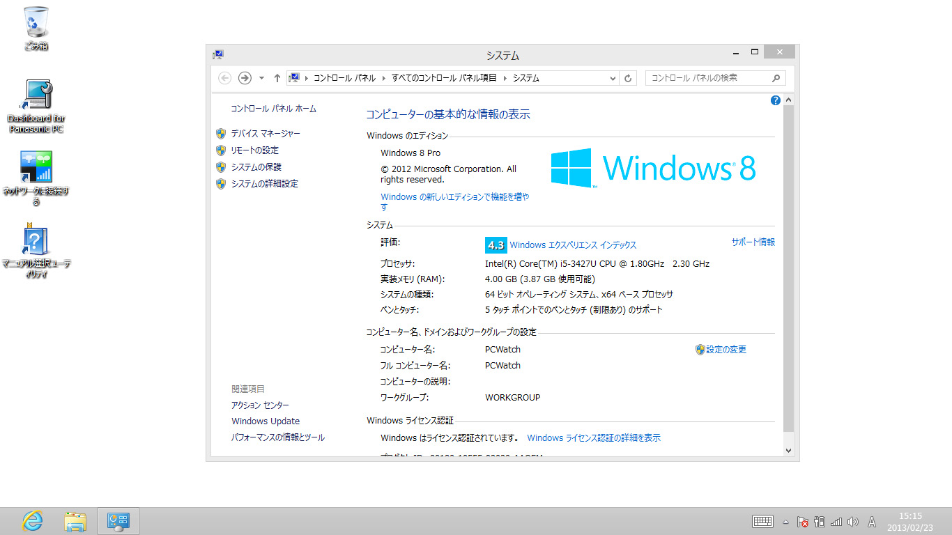952x535 pixels.
Task: Click the 5 タッチ ポイント pen and touch value
Action: [574, 310]
